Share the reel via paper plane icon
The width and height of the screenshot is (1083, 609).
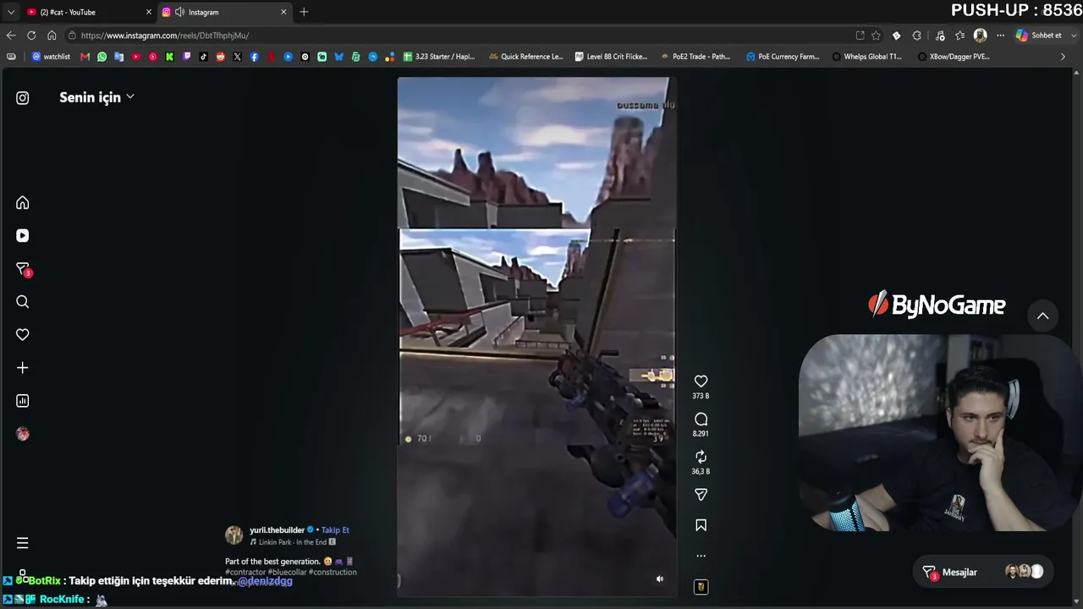[x=701, y=495]
